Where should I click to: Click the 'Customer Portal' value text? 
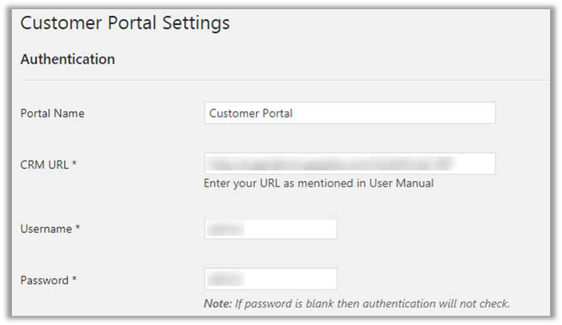click(251, 113)
